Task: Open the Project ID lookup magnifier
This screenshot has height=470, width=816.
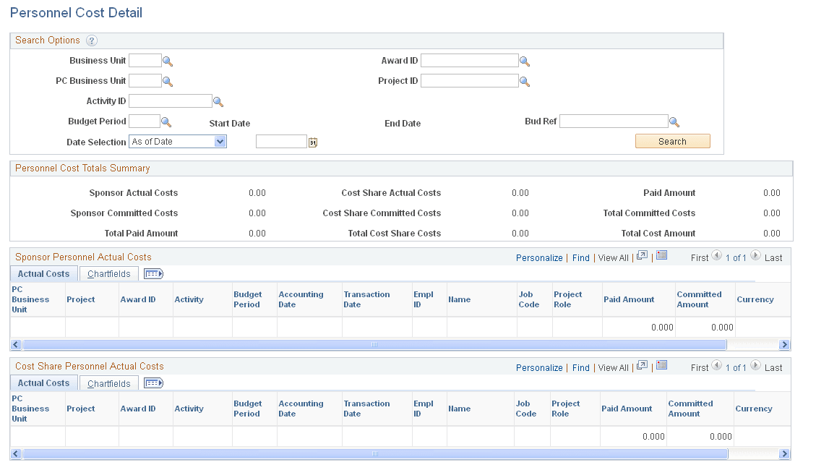Action: click(525, 80)
